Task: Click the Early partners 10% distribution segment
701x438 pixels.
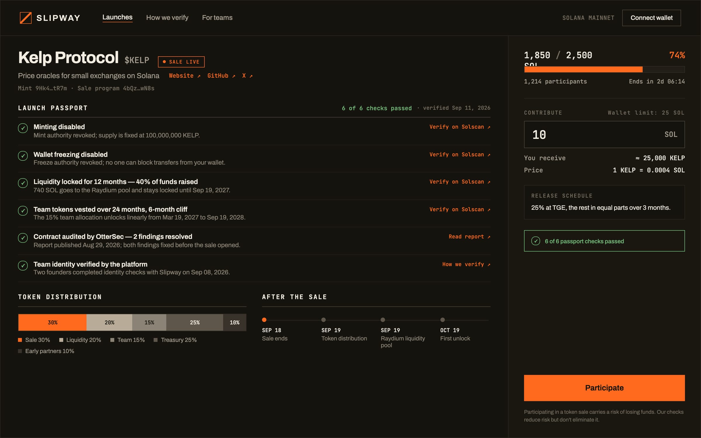Action: (235, 322)
